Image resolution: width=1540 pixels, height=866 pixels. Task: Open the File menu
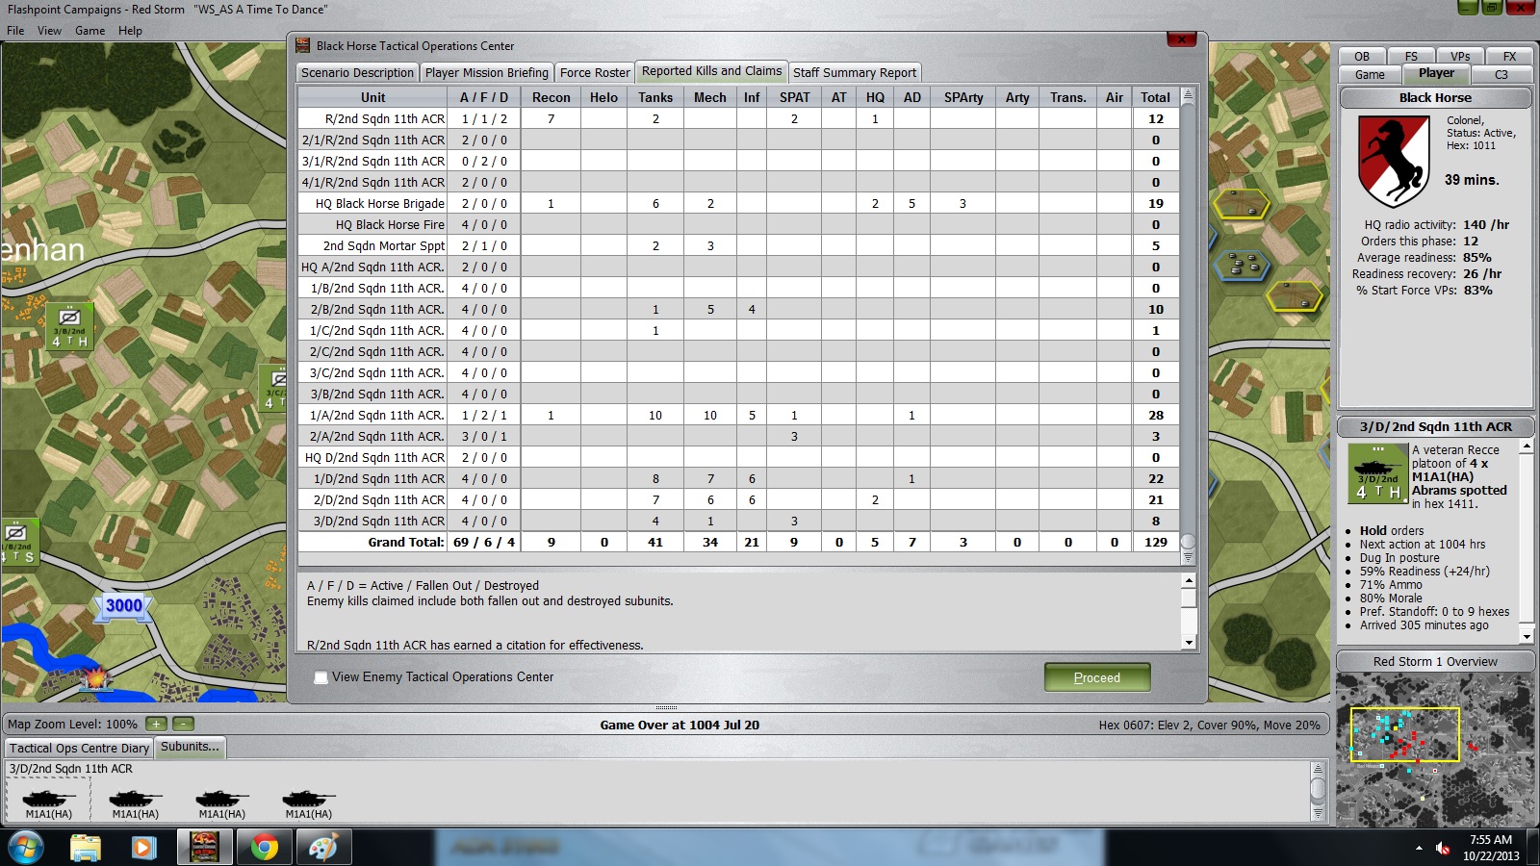[x=15, y=31]
